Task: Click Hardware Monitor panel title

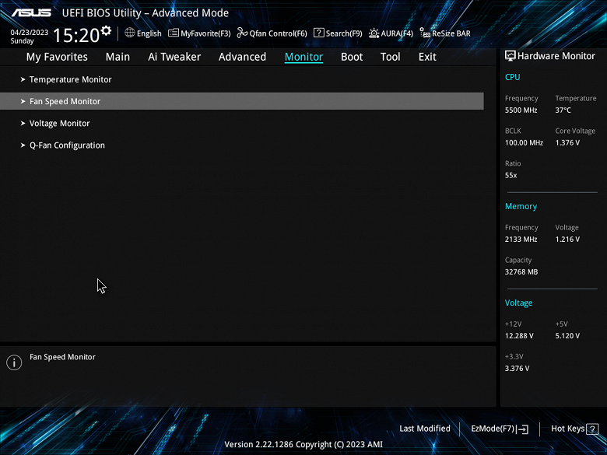Action: tap(556, 56)
